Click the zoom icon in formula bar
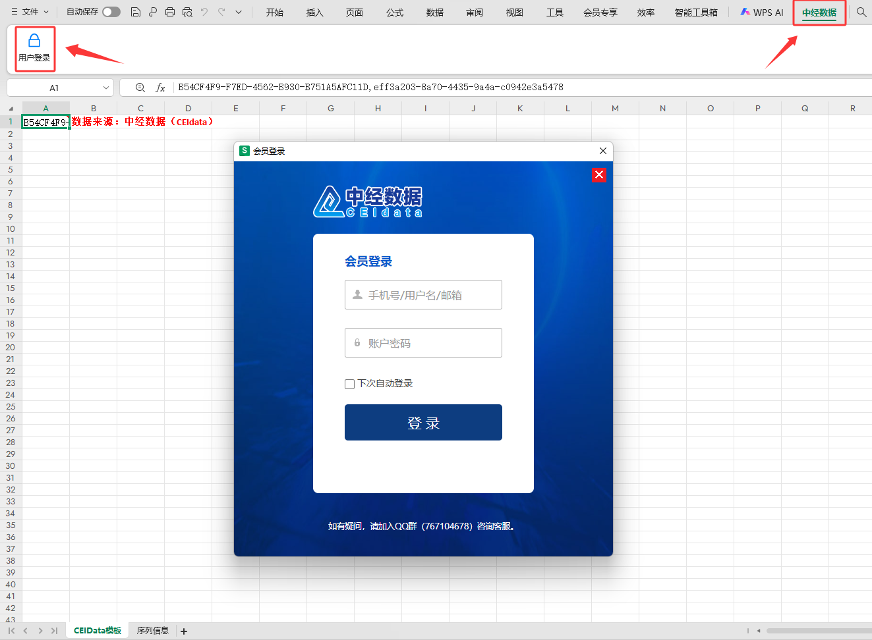 pyautogui.click(x=140, y=88)
